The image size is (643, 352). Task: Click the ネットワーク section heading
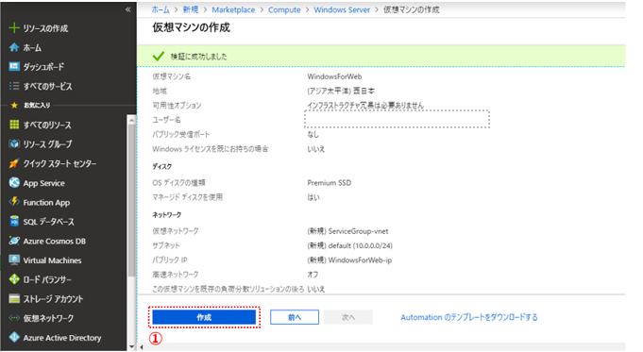click(166, 215)
